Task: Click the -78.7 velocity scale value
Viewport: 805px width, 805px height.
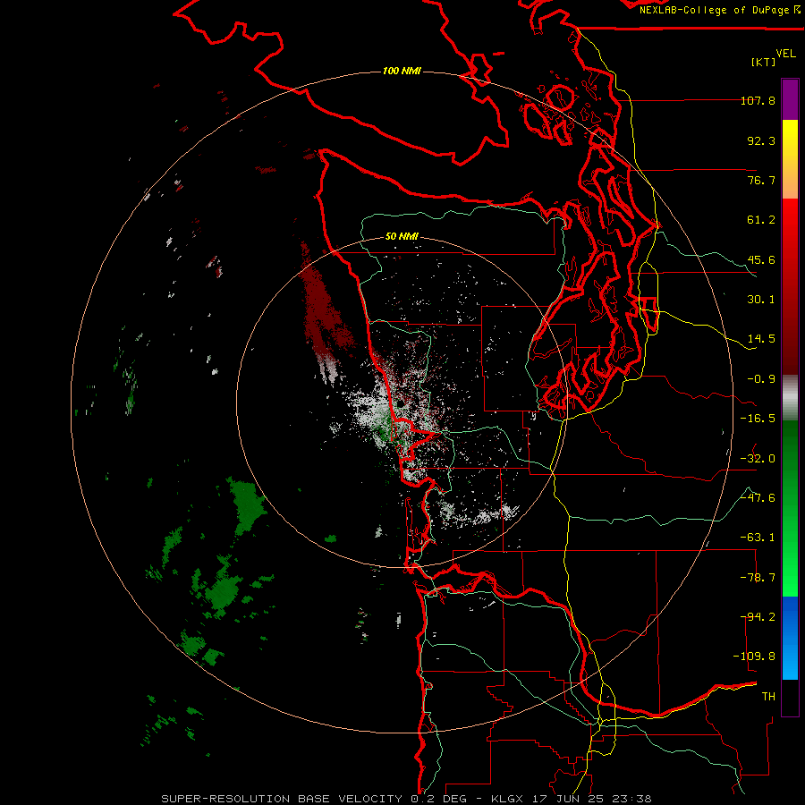Action: click(x=758, y=578)
